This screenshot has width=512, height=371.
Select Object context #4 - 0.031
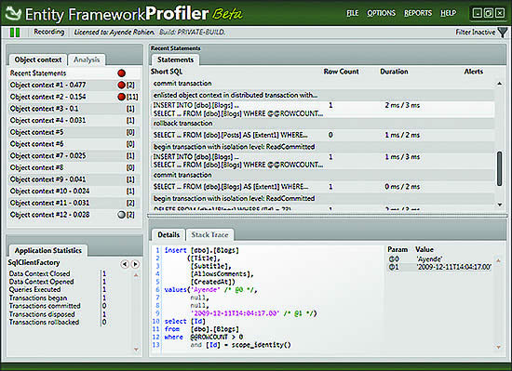pyautogui.click(x=74, y=120)
